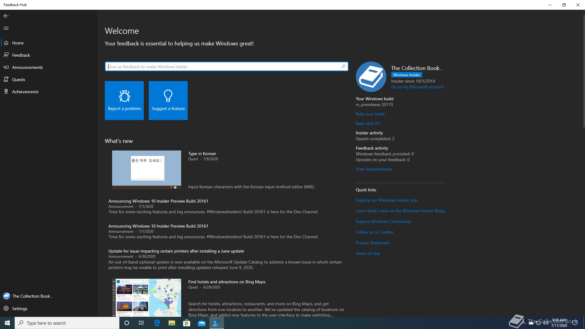Click the Feedback person icon in the sidebar
The height and width of the screenshot is (329, 585).
click(x=6, y=55)
